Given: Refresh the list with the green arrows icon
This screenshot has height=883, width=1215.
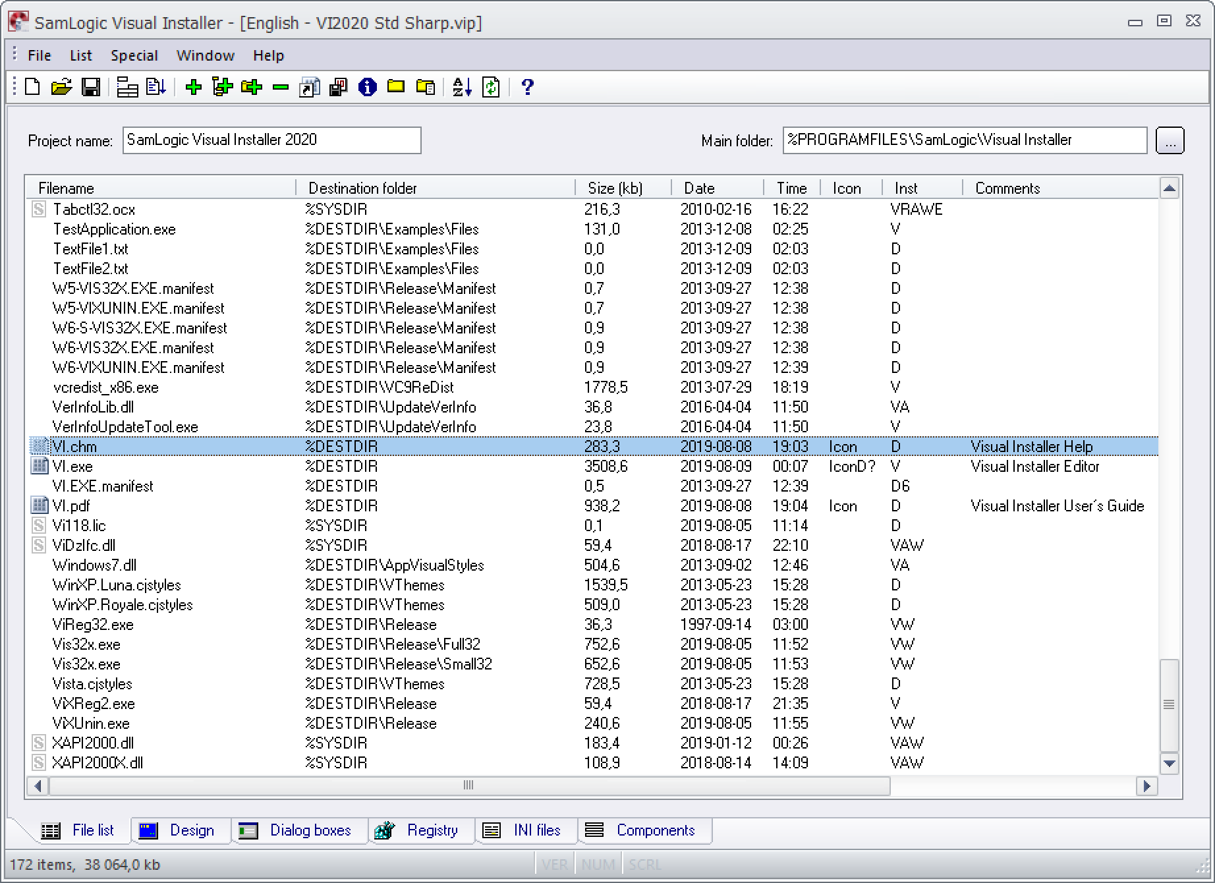Looking at the screenshot, I should (x=491, y=87).
